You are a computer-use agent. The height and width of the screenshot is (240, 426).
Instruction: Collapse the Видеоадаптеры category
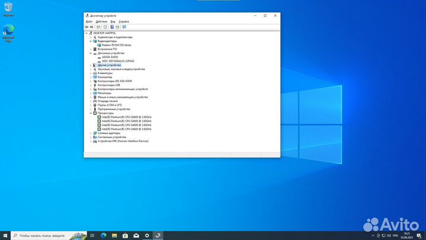(91, 41)
